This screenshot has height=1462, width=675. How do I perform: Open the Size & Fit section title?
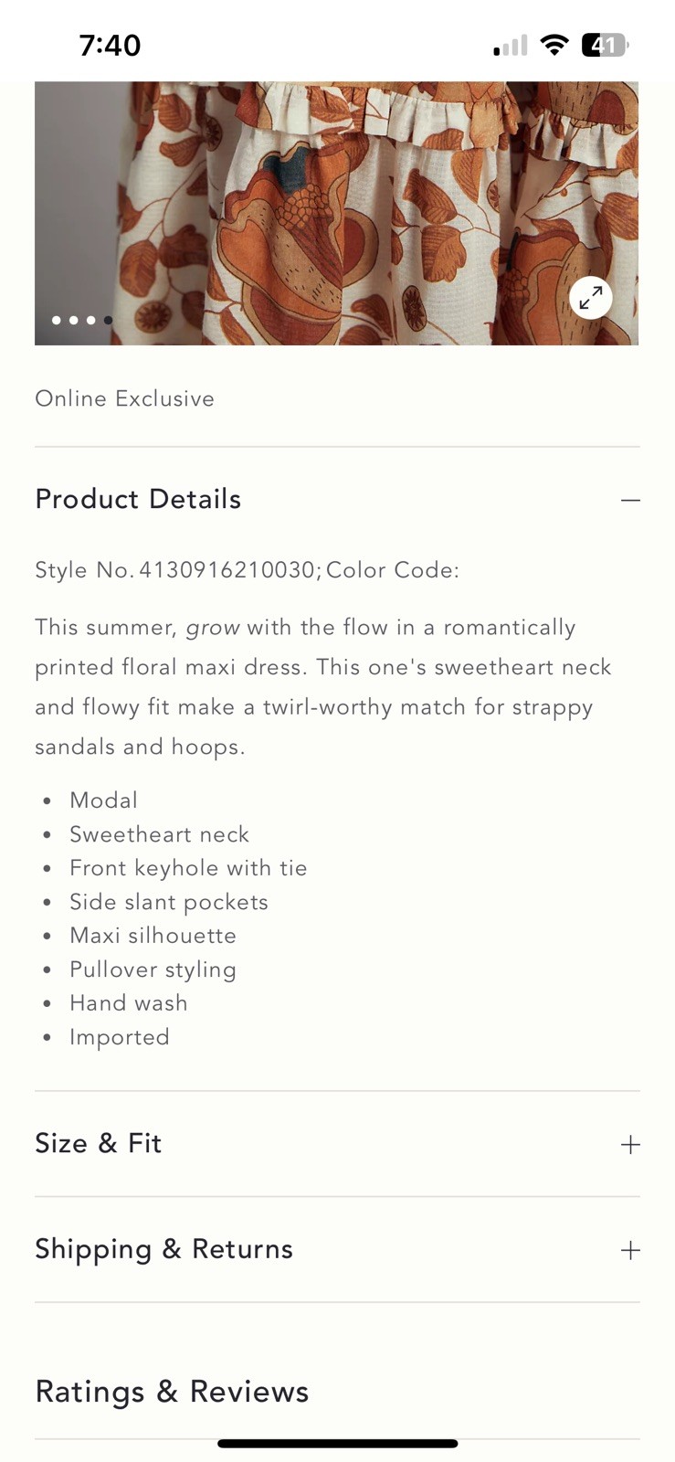[x=99, y=1143]
